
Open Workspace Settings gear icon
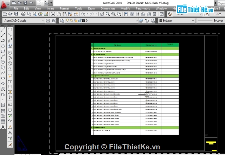click(x=48, y=21)
